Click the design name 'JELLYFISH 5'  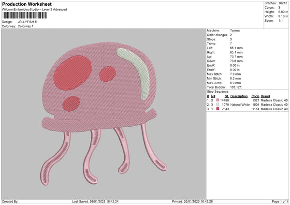pos(27,22)
